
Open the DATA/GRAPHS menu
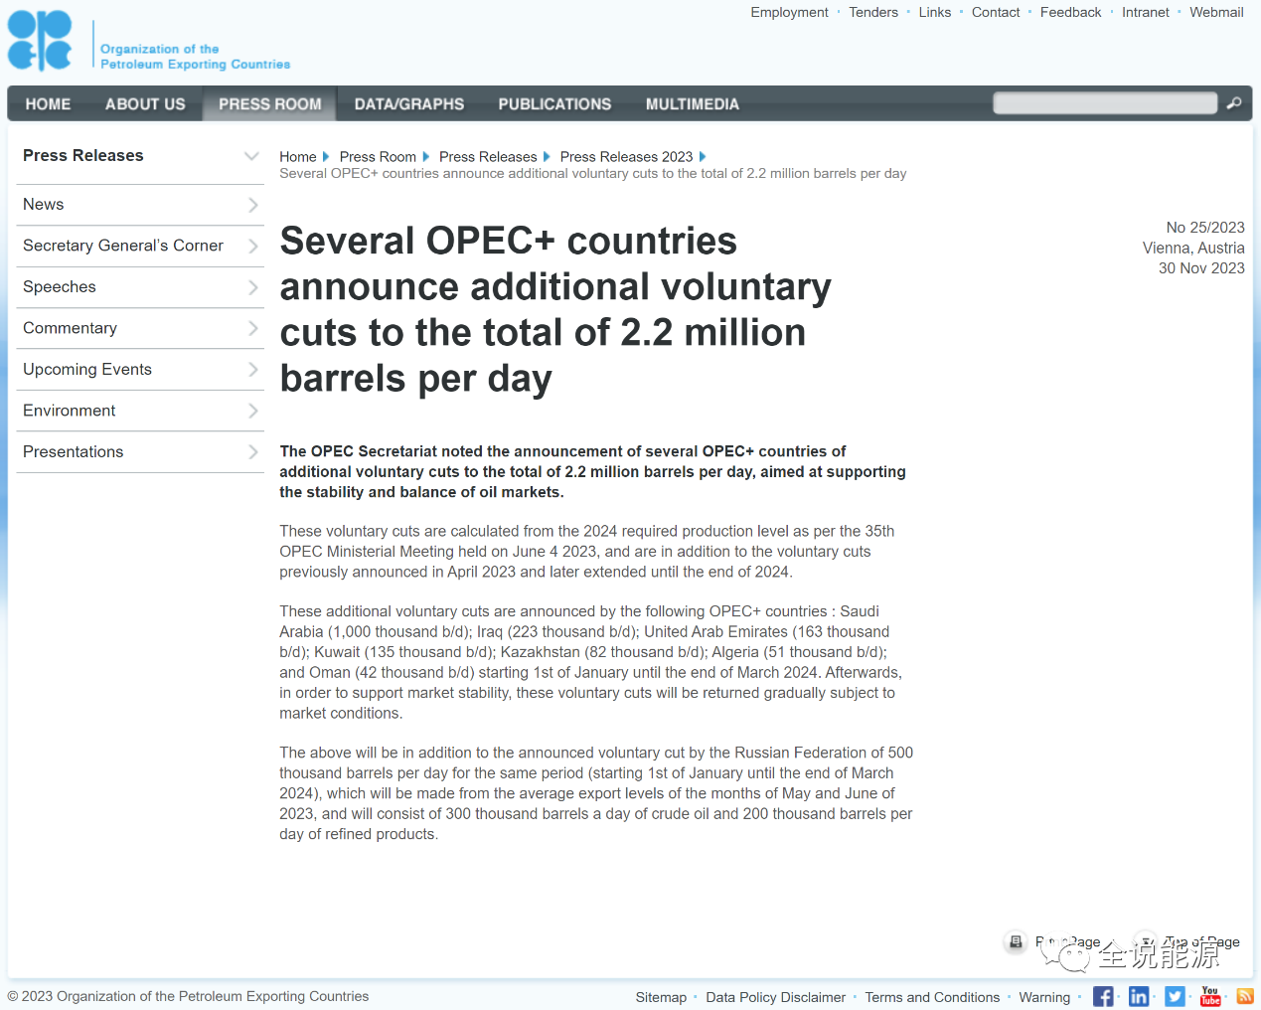tap(408, 104)
